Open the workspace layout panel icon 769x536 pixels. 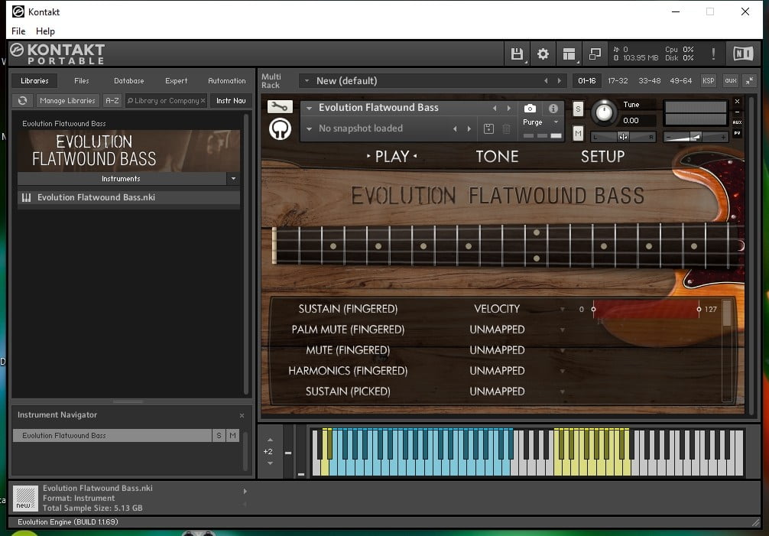(569, 54)
